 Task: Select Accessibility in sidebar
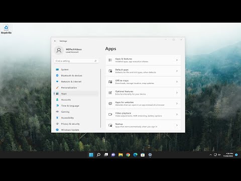click(76, 118)
